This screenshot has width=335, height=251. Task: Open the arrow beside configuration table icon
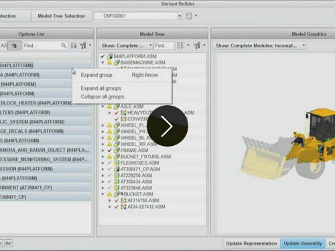pos(196,15)
